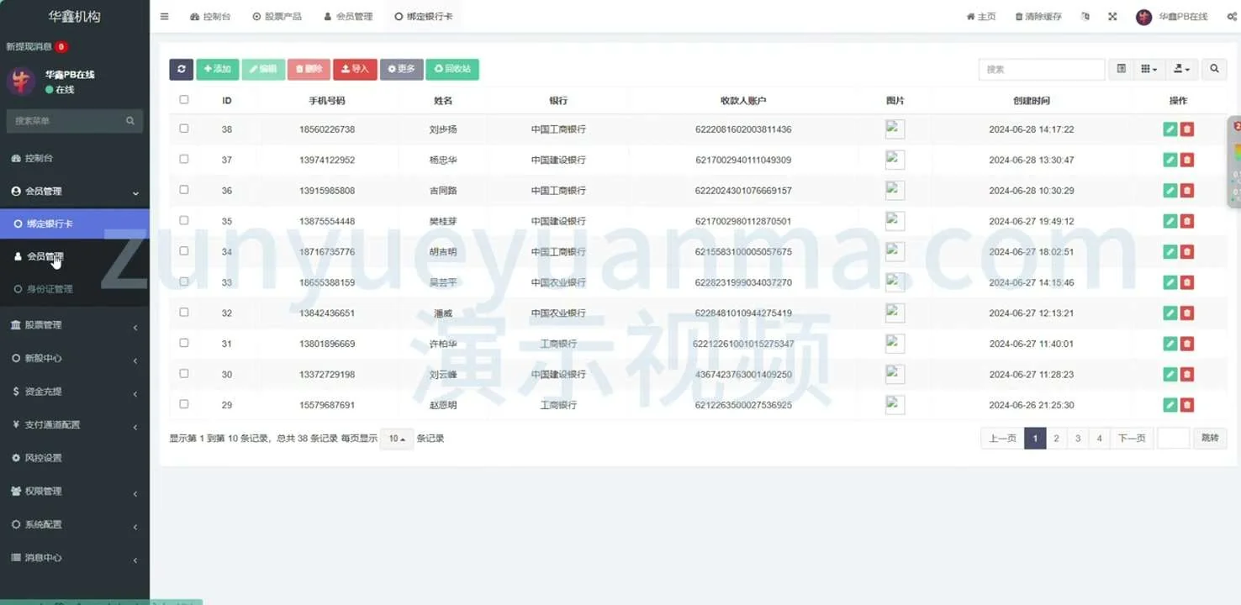Check the select-all checkbox in table header

[x=184, y=100]
